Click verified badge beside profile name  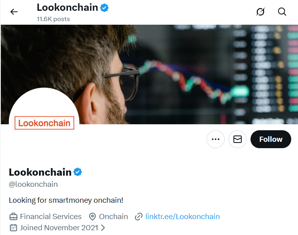[x=78, y=172]
